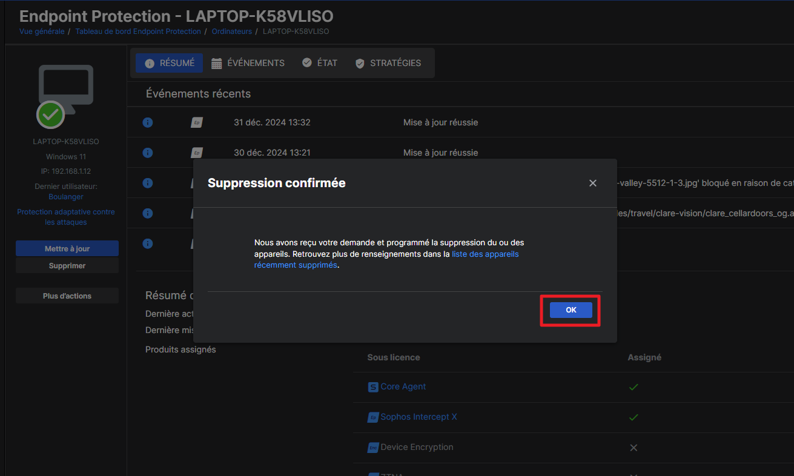Click the Sophos Intercept X assigned checkmark

634,417
